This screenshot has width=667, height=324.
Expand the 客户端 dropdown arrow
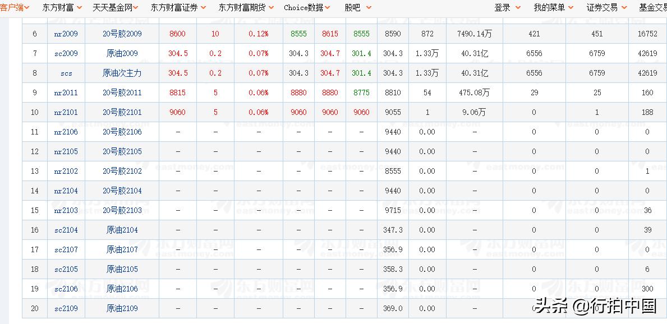[27, 7]
